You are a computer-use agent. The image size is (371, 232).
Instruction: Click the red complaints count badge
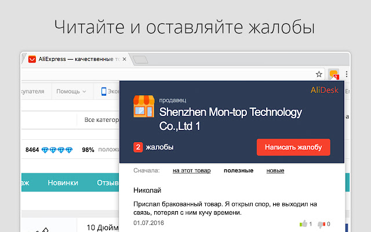pyautogui.click(x=138, y=147)
